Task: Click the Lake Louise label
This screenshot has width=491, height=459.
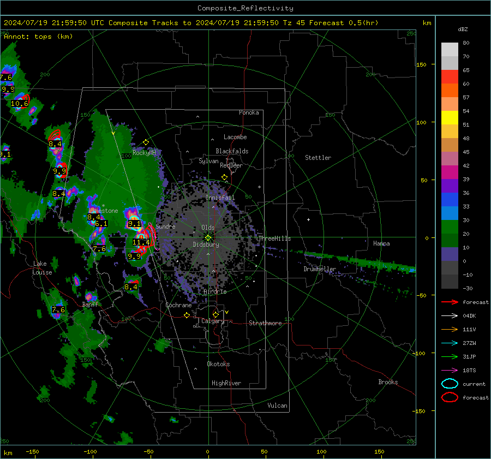Action: 43,268
